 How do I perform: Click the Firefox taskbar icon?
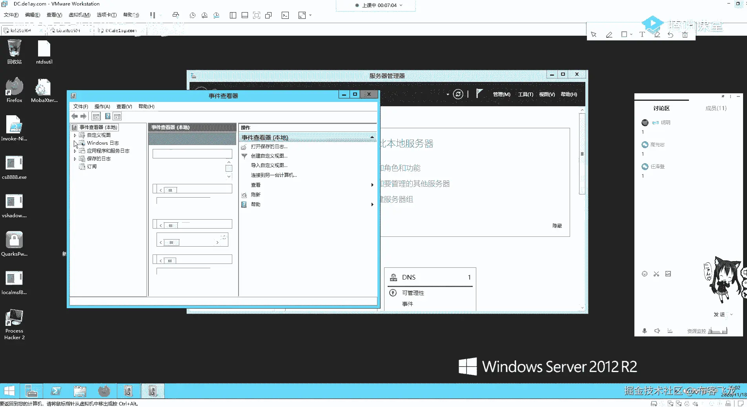tap(104, 391)
